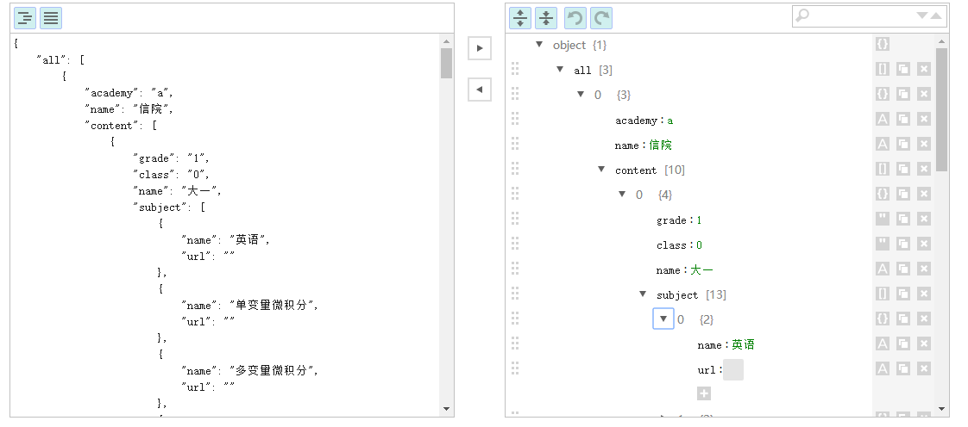Image resolution: width=968 pixels, height=427 pixels.
Task: Collapse the "subject [13]" array
Action: click(x=643, y=294)
